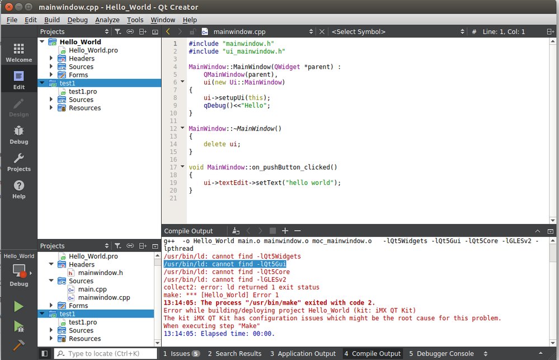Image resolution: width=559 pixels, height=360 pixels.
Task: Start debugging with the Run-debug icon
Action: point(18,326)
